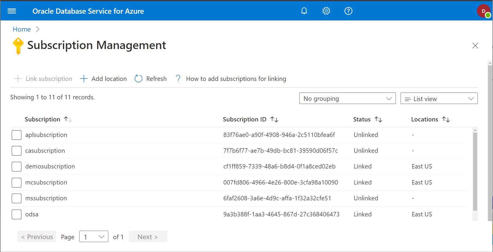Image resolution: width=493 pixels, height=252 pixels.
Task: Click the table's vertical scrollbar thumb
Action: coord(475,172)
